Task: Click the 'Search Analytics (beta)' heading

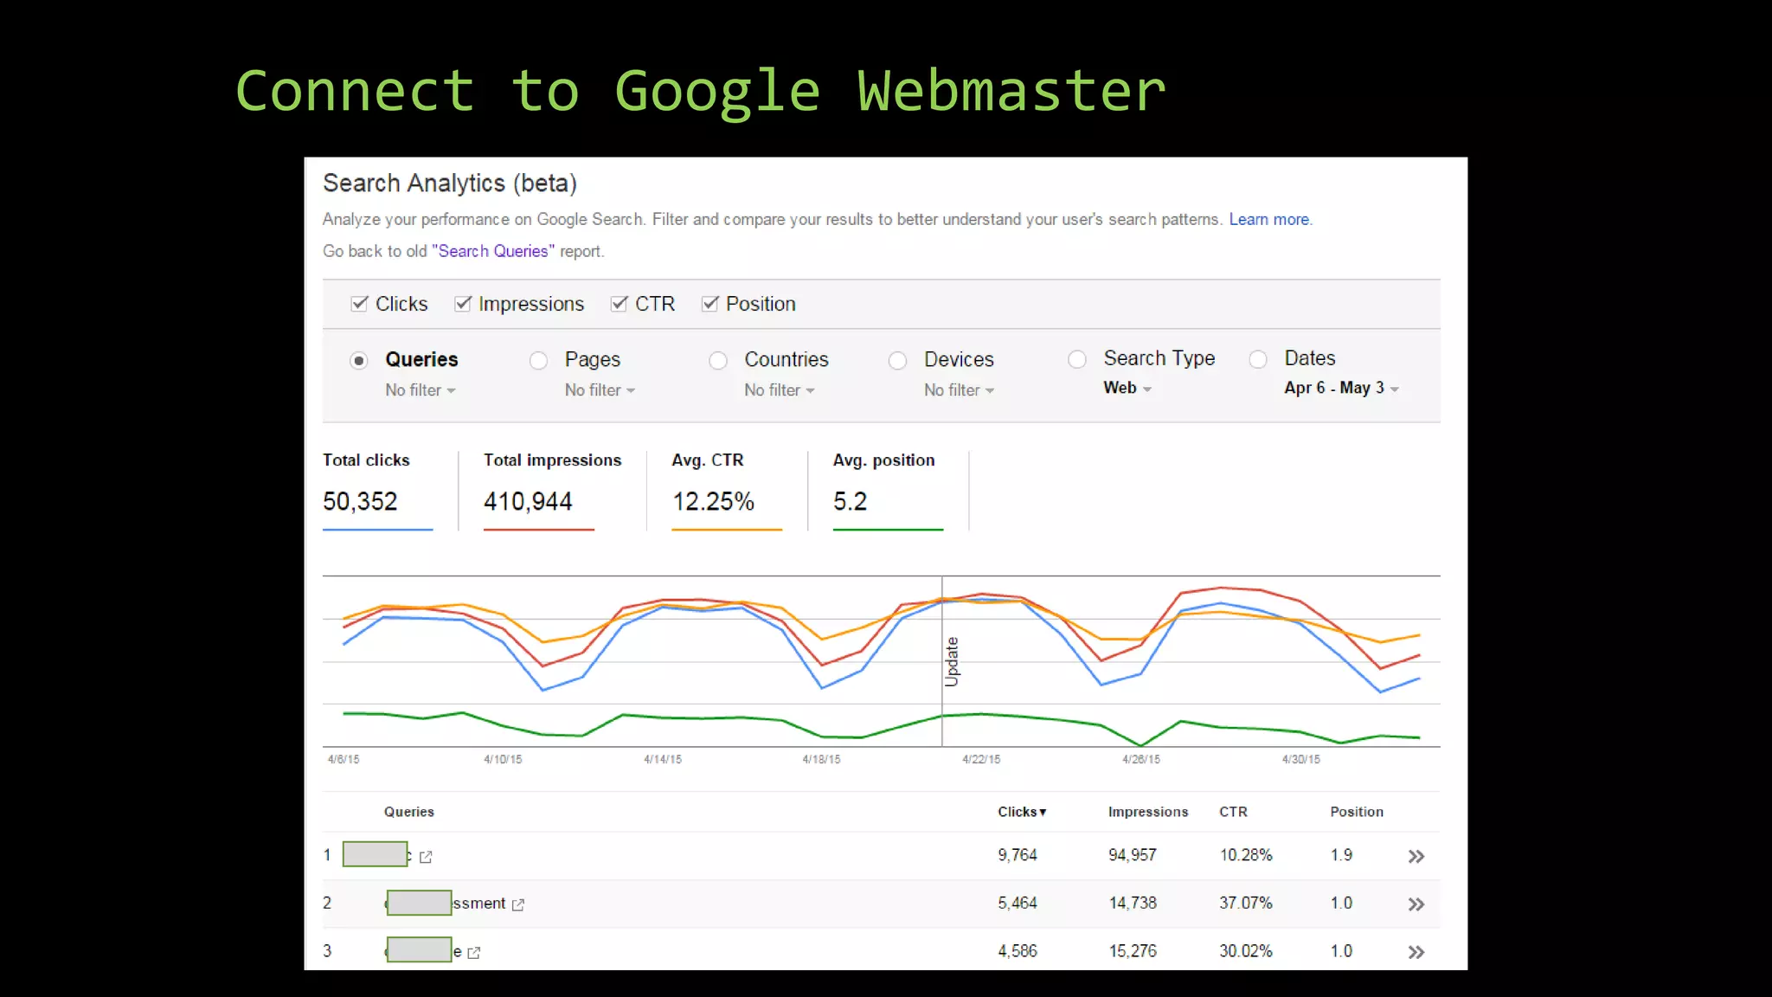Action: coord(450,183)
